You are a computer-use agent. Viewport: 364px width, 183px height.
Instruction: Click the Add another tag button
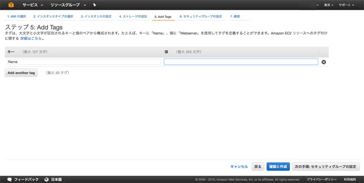21,73
